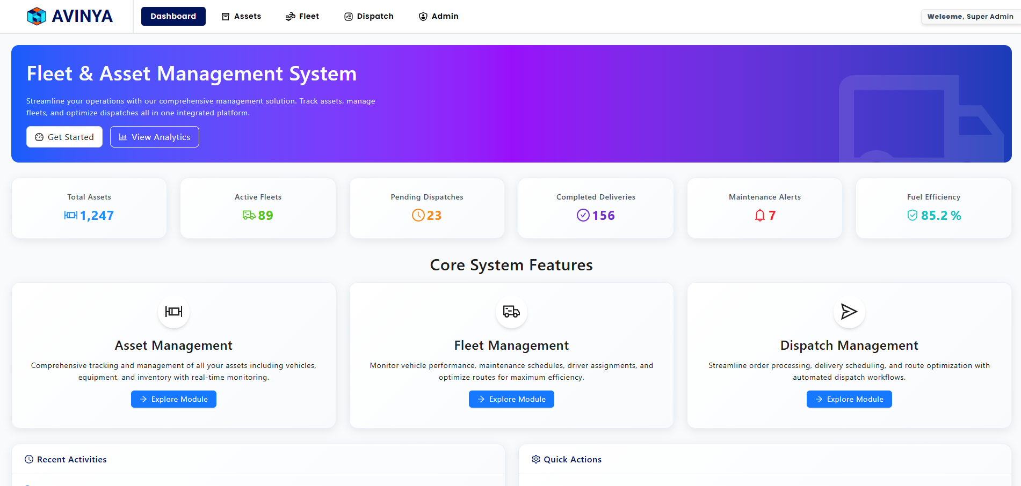Explore Module for Asset Management
The height and width of the screenshot is (486, 1021).
point(173,399)
